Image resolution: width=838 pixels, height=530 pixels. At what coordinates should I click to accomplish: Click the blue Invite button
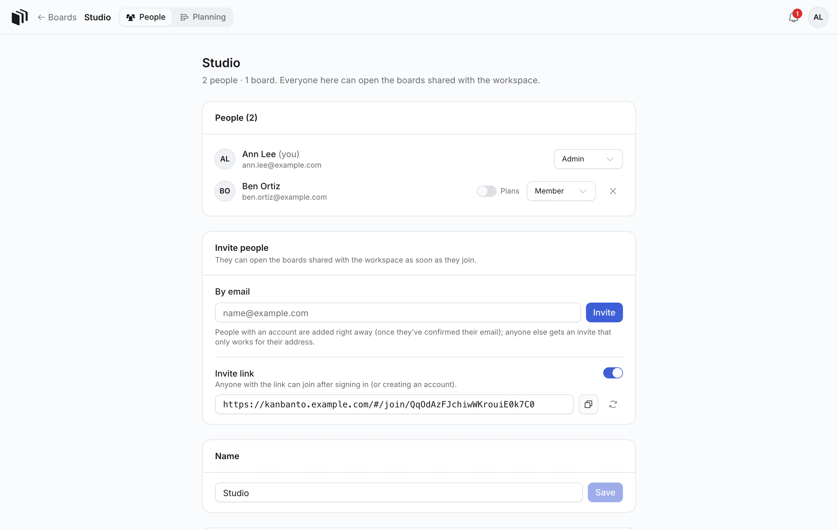pyautogui.click(x=604, y=312)
